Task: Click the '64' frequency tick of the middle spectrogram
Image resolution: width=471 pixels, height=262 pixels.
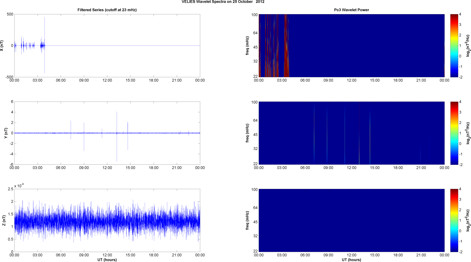Action: click(x=255, y=121)
